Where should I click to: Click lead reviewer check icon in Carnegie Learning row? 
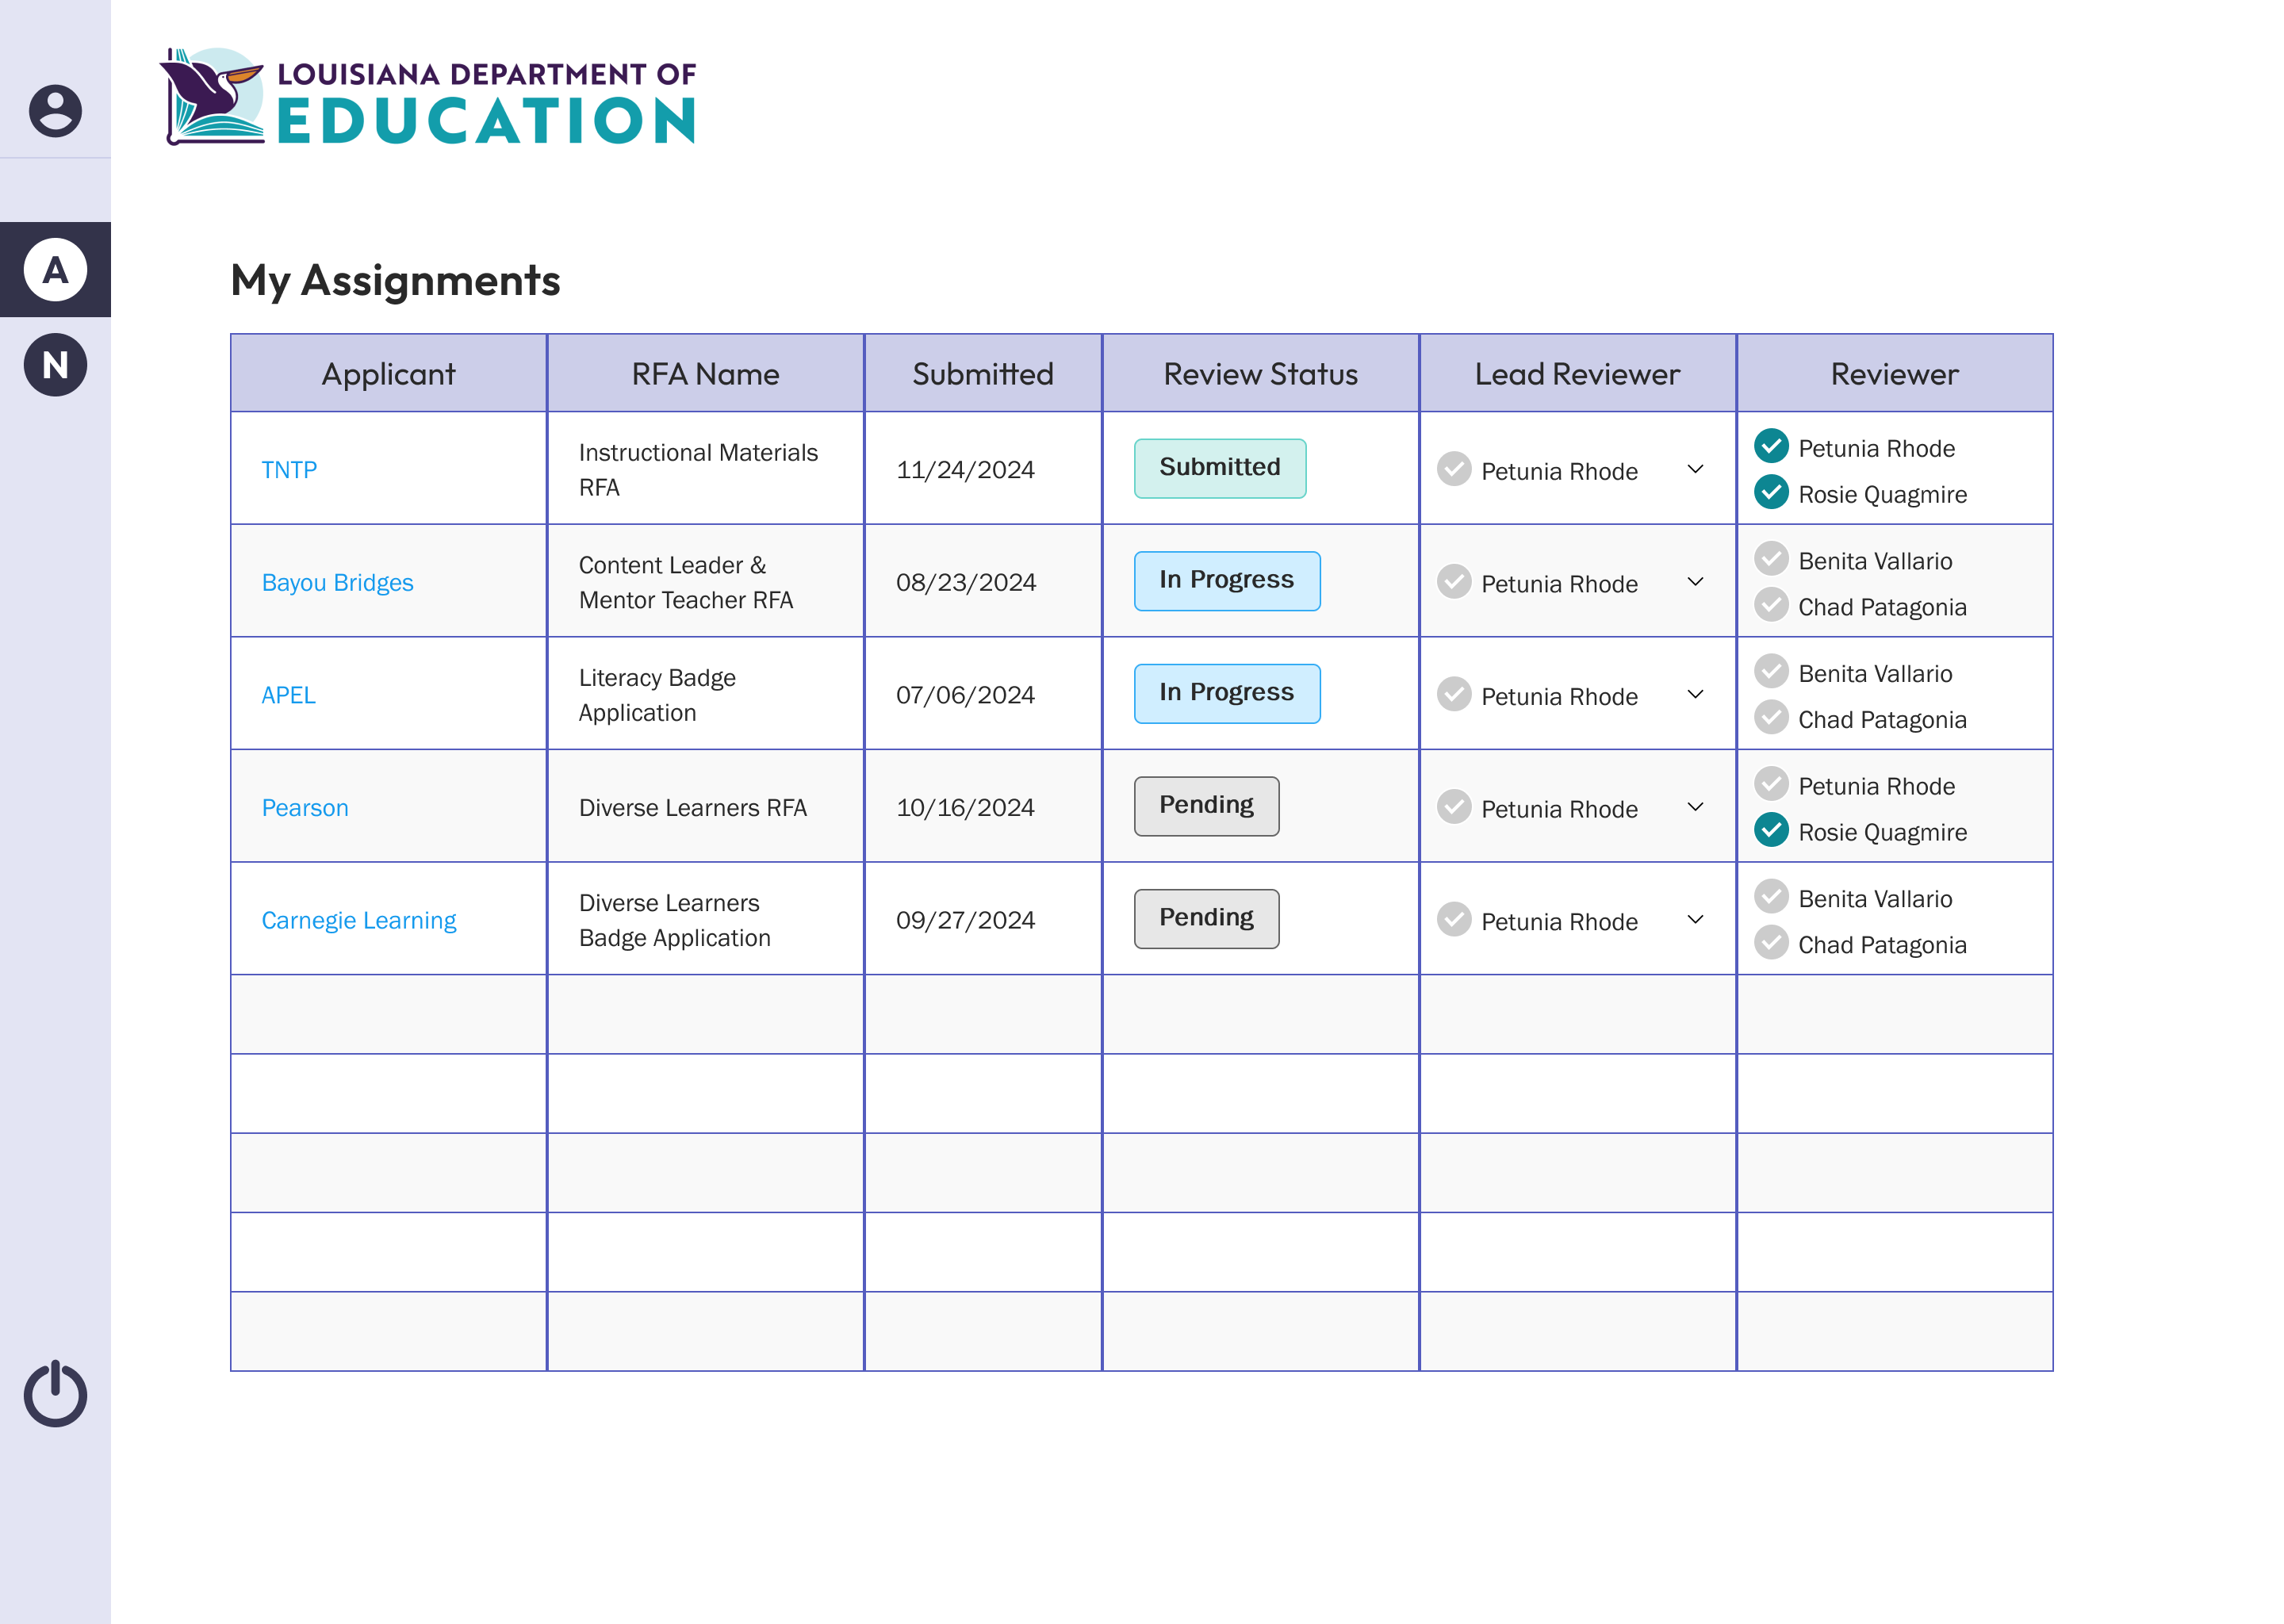click(x=1454, y=920)
